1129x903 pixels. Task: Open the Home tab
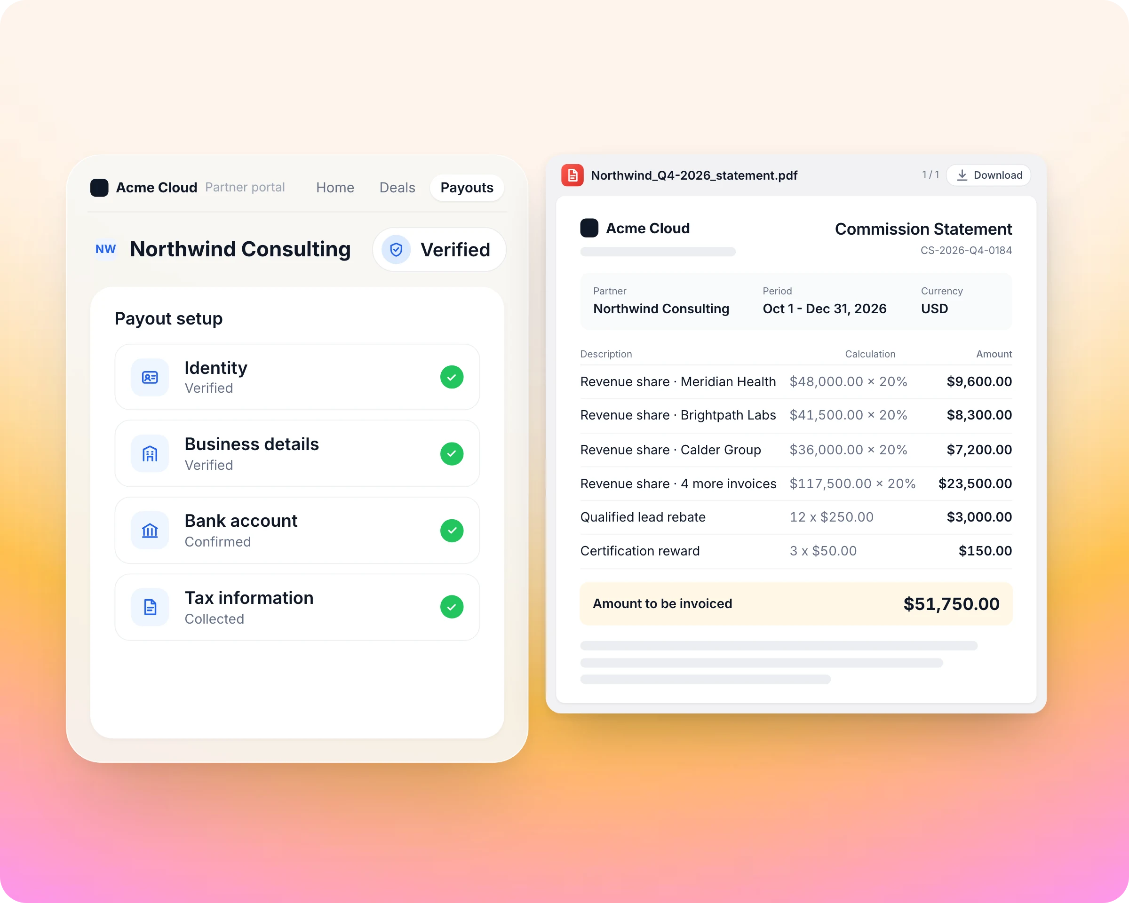pos(335,187)
